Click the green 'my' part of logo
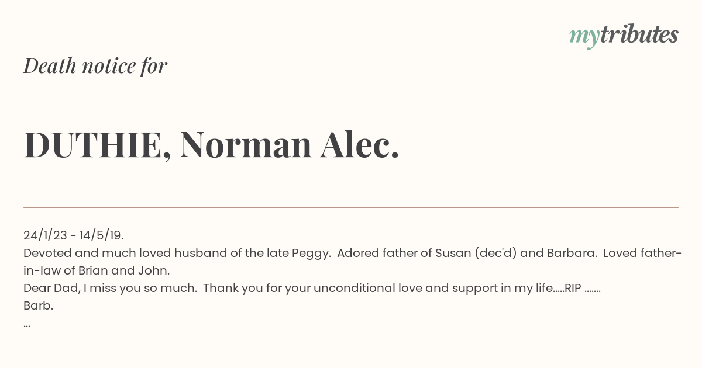The width and height of the screenshot is (702, 368). point(584,37)
